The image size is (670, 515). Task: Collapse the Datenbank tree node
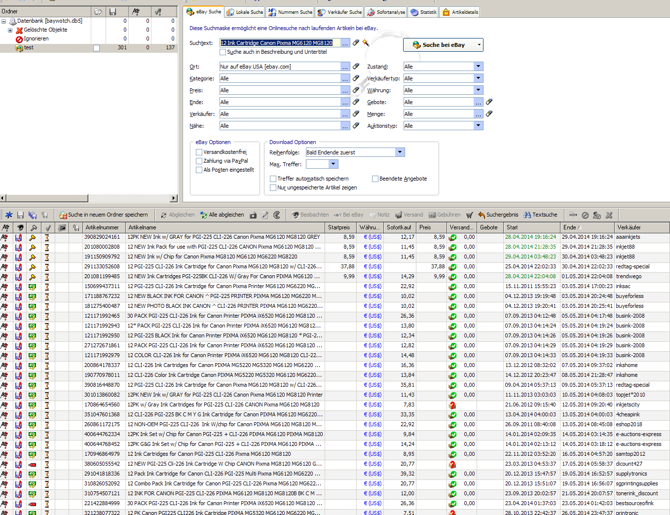(4, 21)
